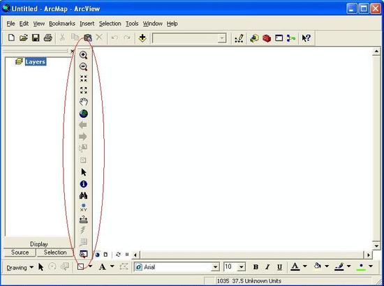The height and width of the screenshot is (286, 384).
Task: Open the viewer window tool at toolbar bottom
Action: point(84,254)
